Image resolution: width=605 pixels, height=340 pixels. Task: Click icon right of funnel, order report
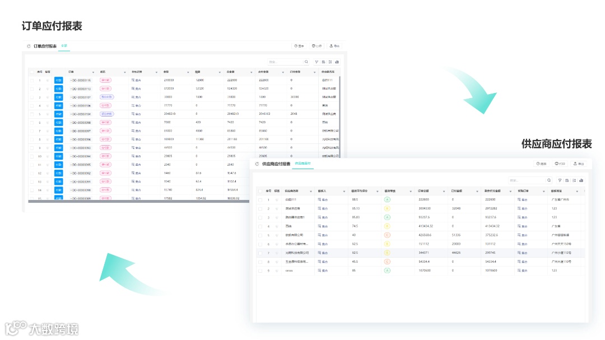click(323, 62)
